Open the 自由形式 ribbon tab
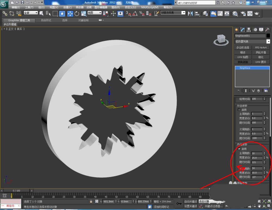Viewport: 272px width, 210px height. point(46,20)
